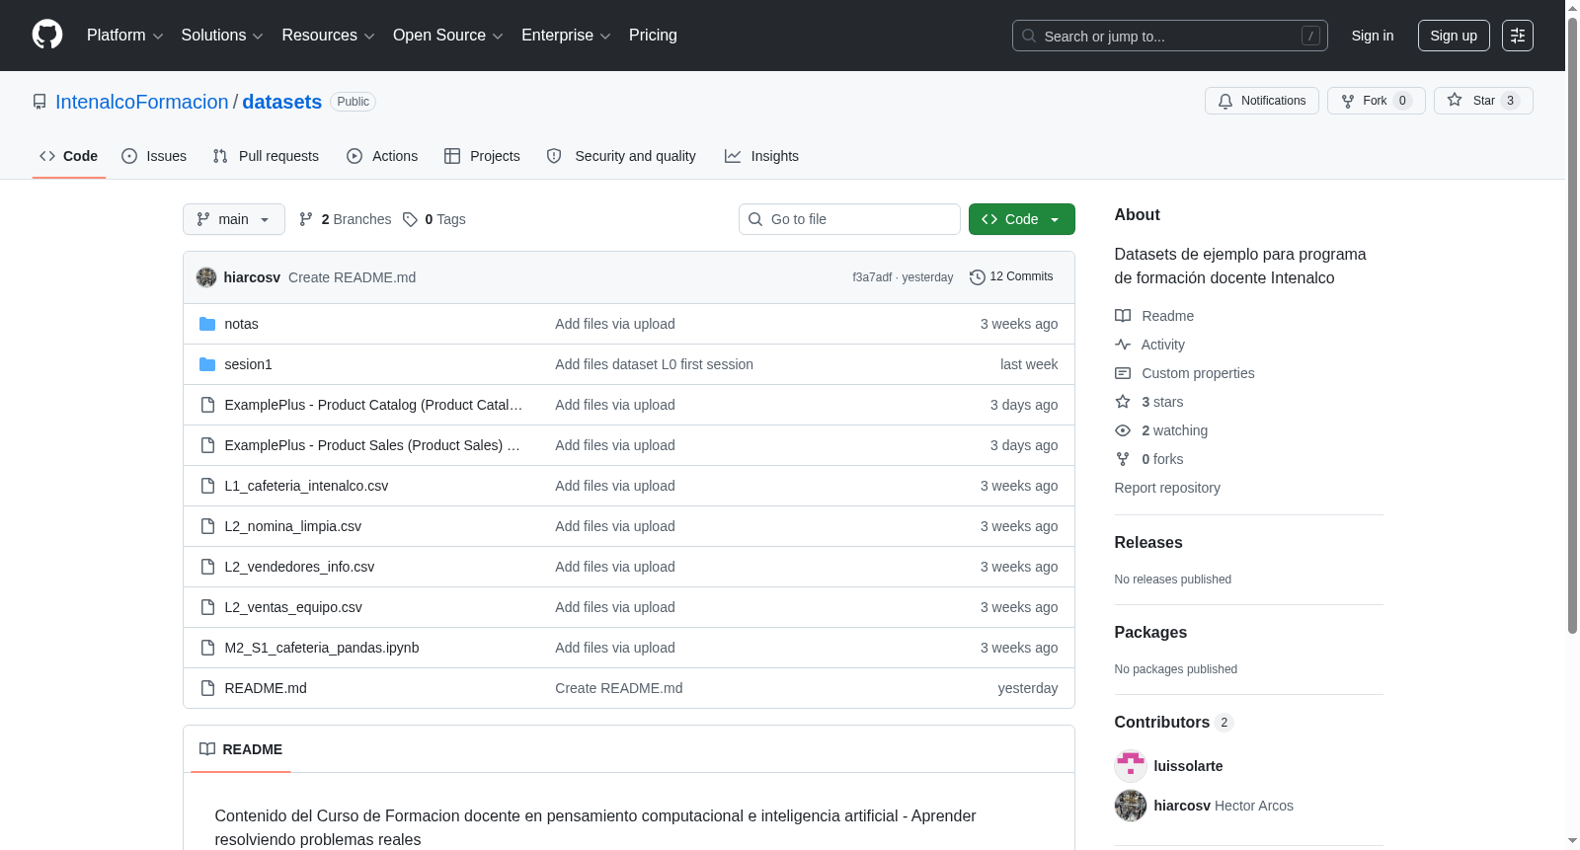Open the Security and quality tab

click(621, 156)
